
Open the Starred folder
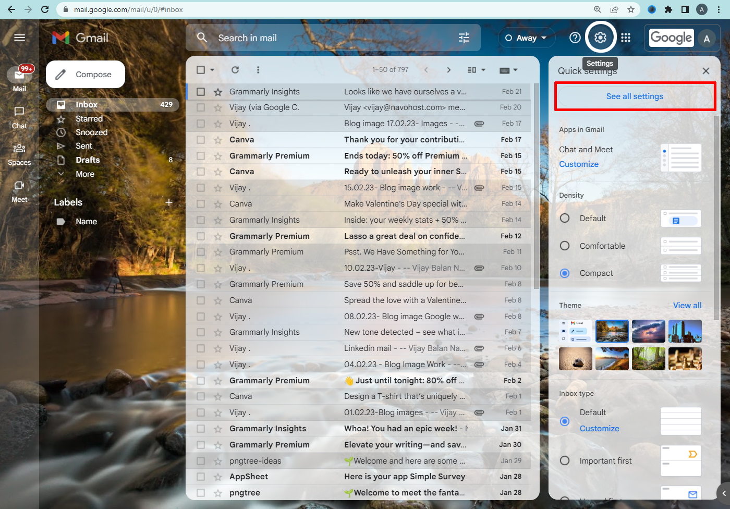click(89, 119)
